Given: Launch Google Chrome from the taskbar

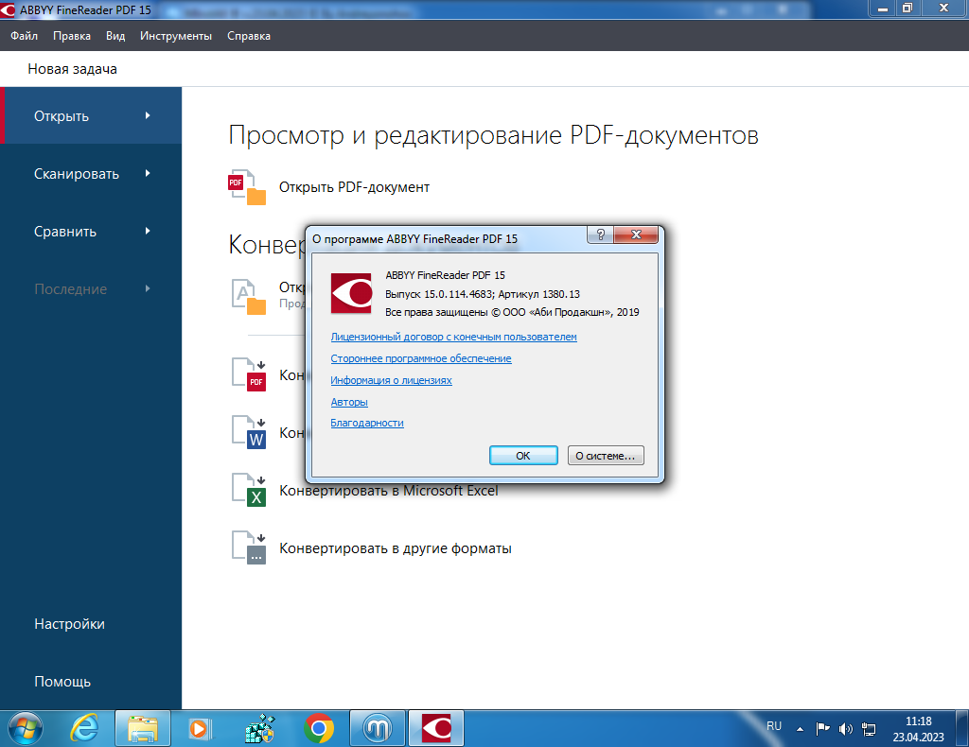Looking at the screenshot, I should click(319, 729).
